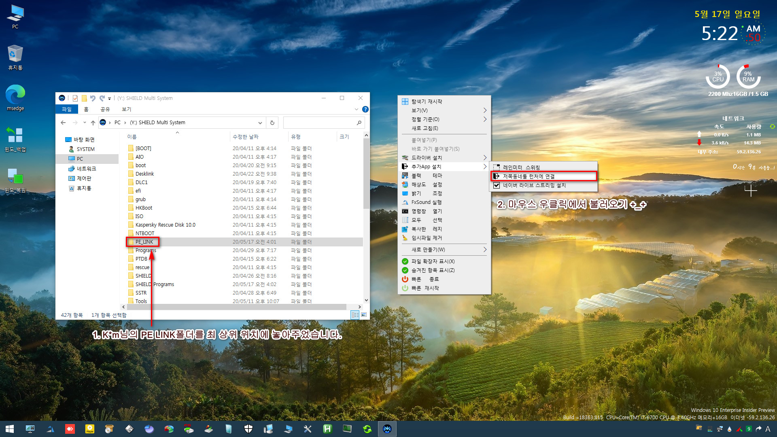The image size is (777, 437).
Task: Click 빠른 종료 in context menu
Action: point(444,279)
